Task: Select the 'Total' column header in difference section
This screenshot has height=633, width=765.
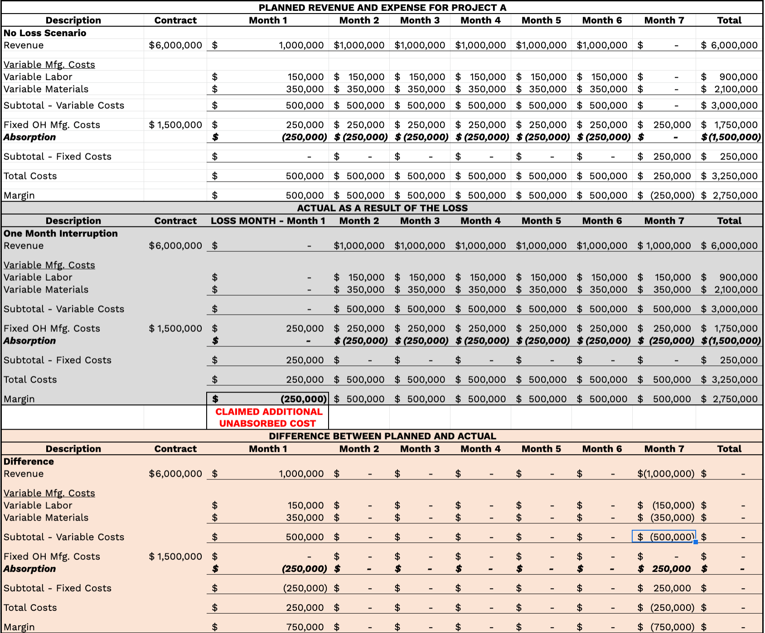Action: pos(729,449)
